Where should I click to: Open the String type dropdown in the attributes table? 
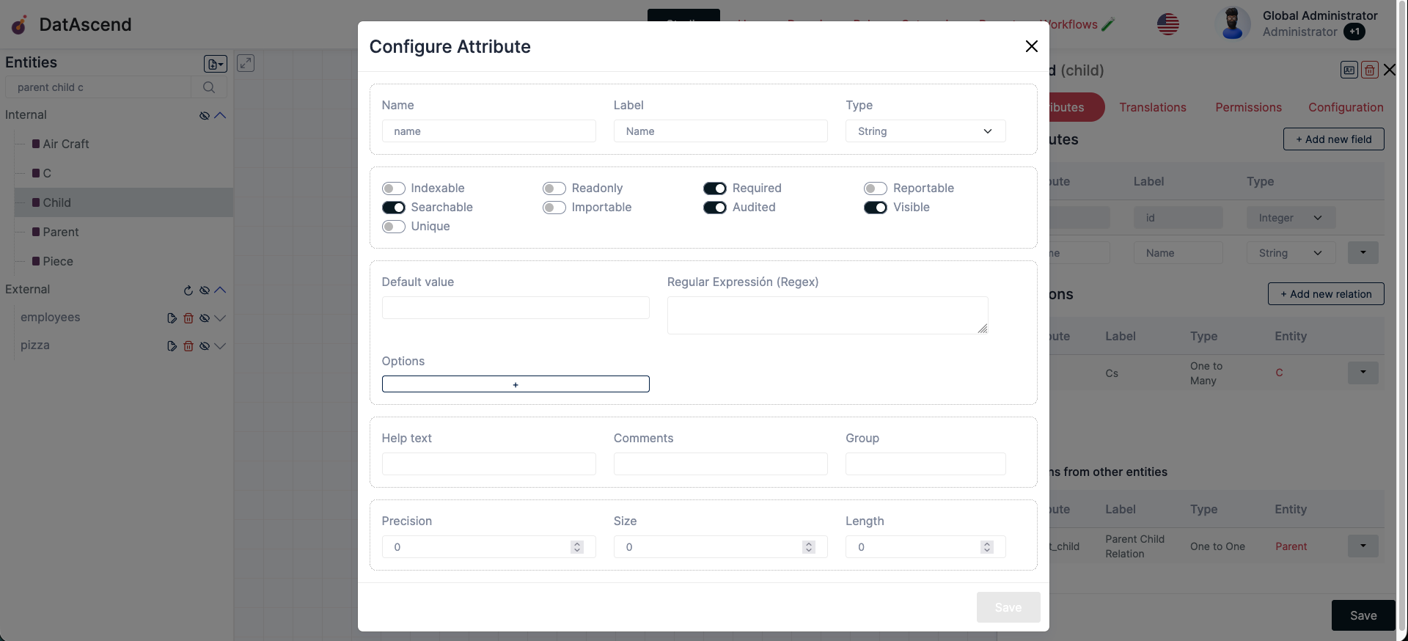click(x=1291, y=253)
